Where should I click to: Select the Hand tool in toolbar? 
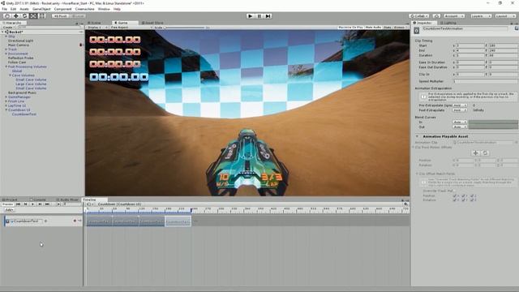(7, 16)
